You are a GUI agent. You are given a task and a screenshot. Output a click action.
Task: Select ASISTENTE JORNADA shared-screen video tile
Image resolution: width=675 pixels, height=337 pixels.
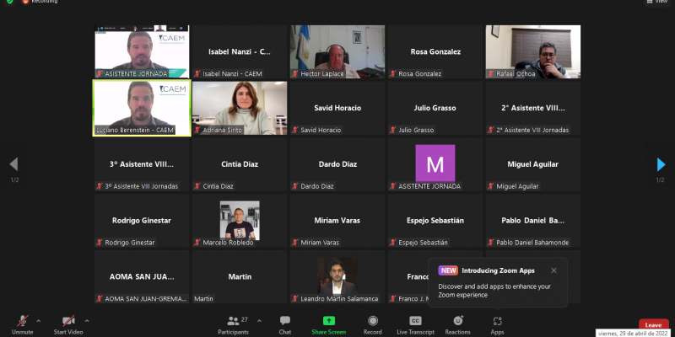pos(142,51)
